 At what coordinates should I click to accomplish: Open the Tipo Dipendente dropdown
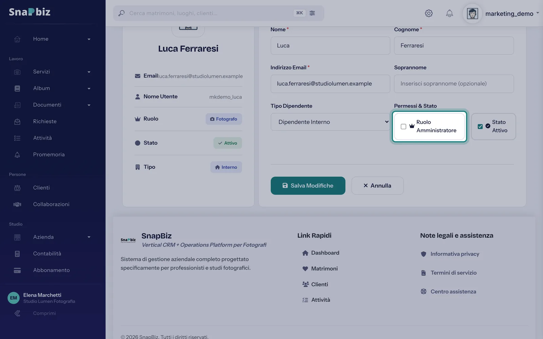[330, 122]
